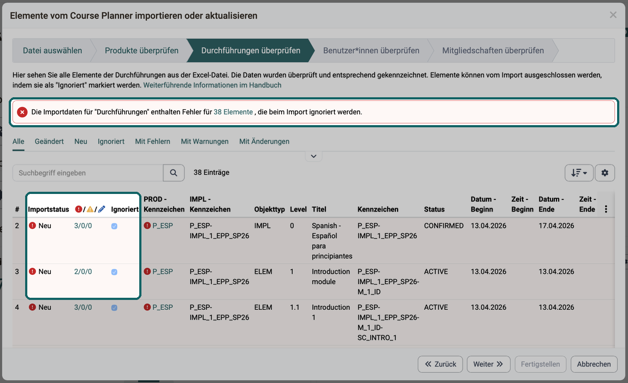Open the Mit Fehlern tab
Image resolution: width=628 pixels, height=383 pixels.
(x=152, y=142)
